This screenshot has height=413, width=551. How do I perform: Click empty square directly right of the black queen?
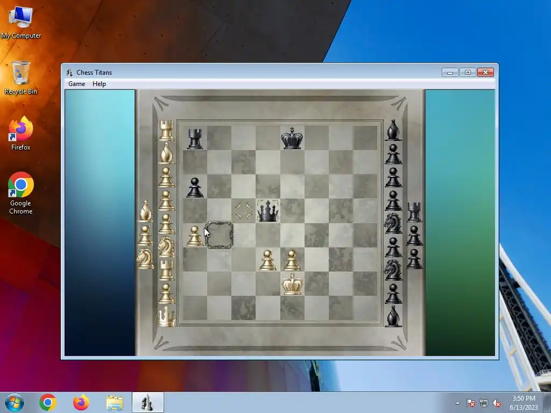(292, 211)
